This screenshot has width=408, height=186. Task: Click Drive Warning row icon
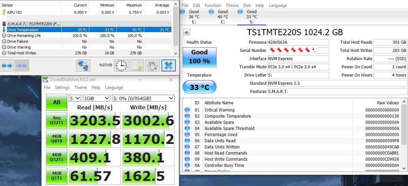coord(4,47)
